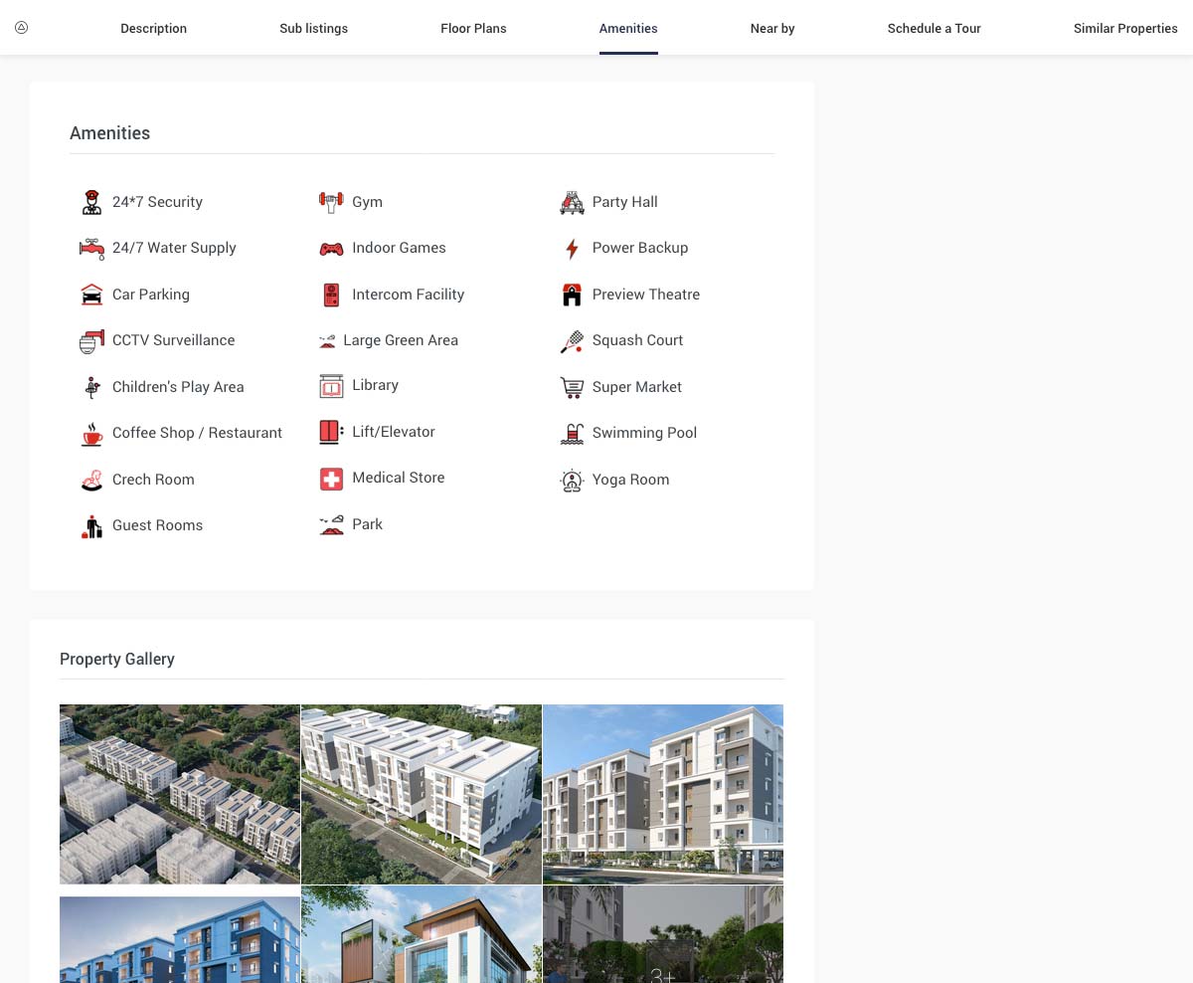1193x983 pixels.
Task: Open the blue apartment building photo
Action: [180, 940]
